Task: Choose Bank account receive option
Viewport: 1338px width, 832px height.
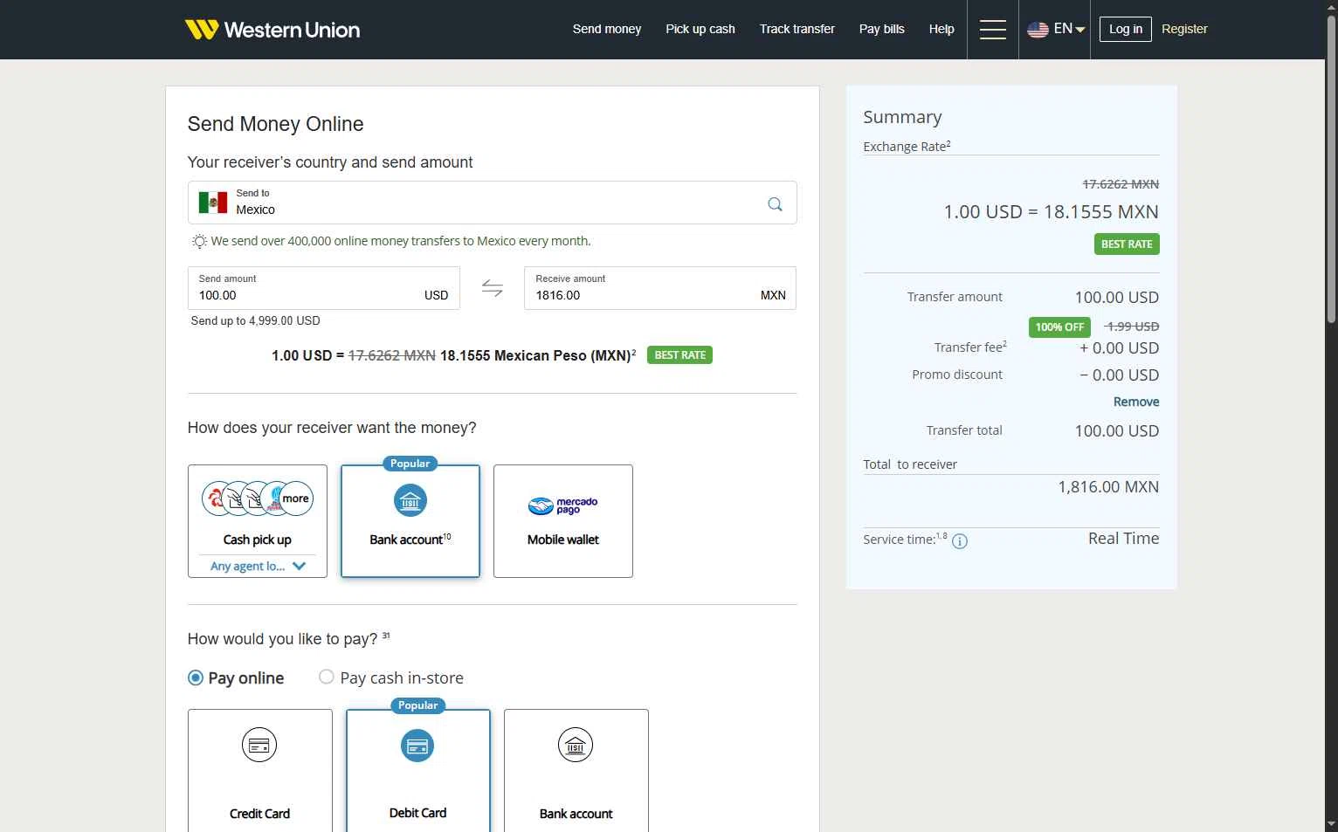Action: point(410,521)
